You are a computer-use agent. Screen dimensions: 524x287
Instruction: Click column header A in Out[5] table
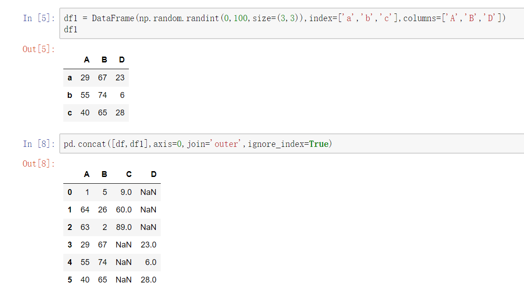pos(87,60)
